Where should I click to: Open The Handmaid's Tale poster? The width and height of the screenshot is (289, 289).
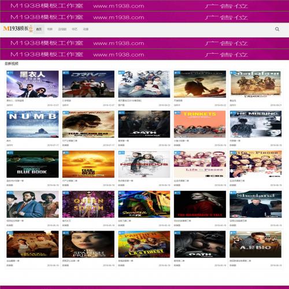click(x=200, y=204)
